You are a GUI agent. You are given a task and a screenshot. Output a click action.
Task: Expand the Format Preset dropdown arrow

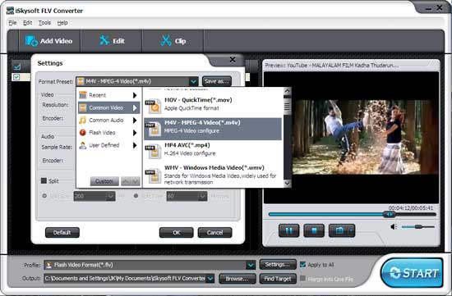(194, 82)
